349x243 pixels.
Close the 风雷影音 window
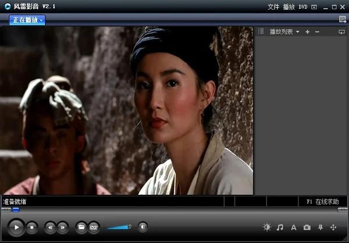pos(343,7)
